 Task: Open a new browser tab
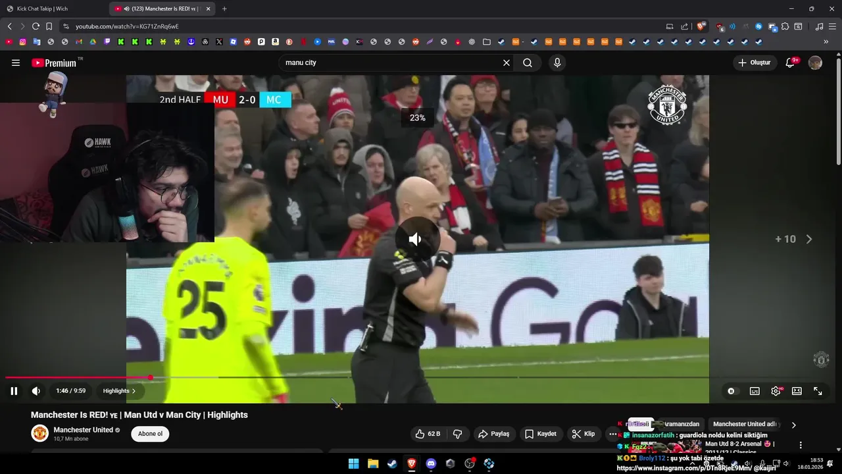(x=224, y=9)
